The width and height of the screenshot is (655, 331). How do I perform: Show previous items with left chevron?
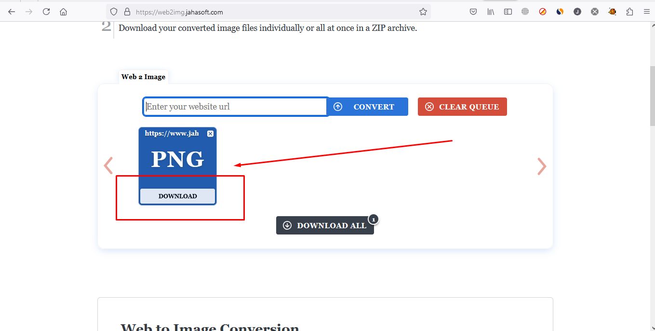point(108,165)
